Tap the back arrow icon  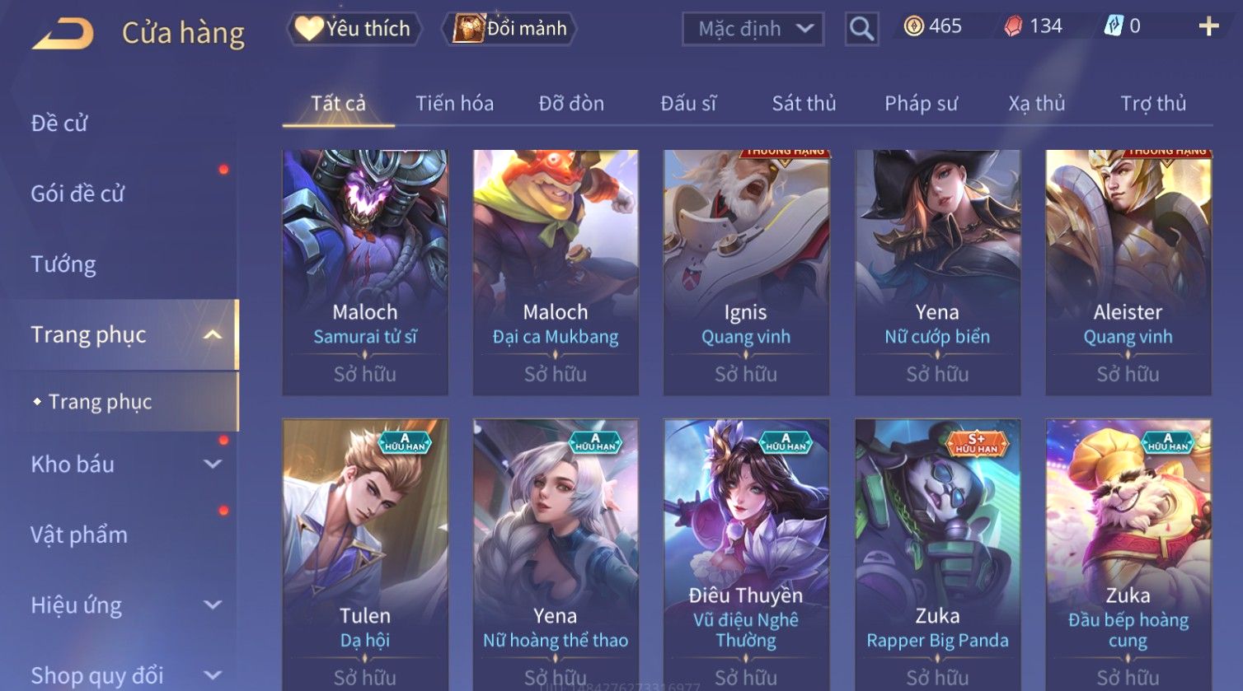[62, 33]
